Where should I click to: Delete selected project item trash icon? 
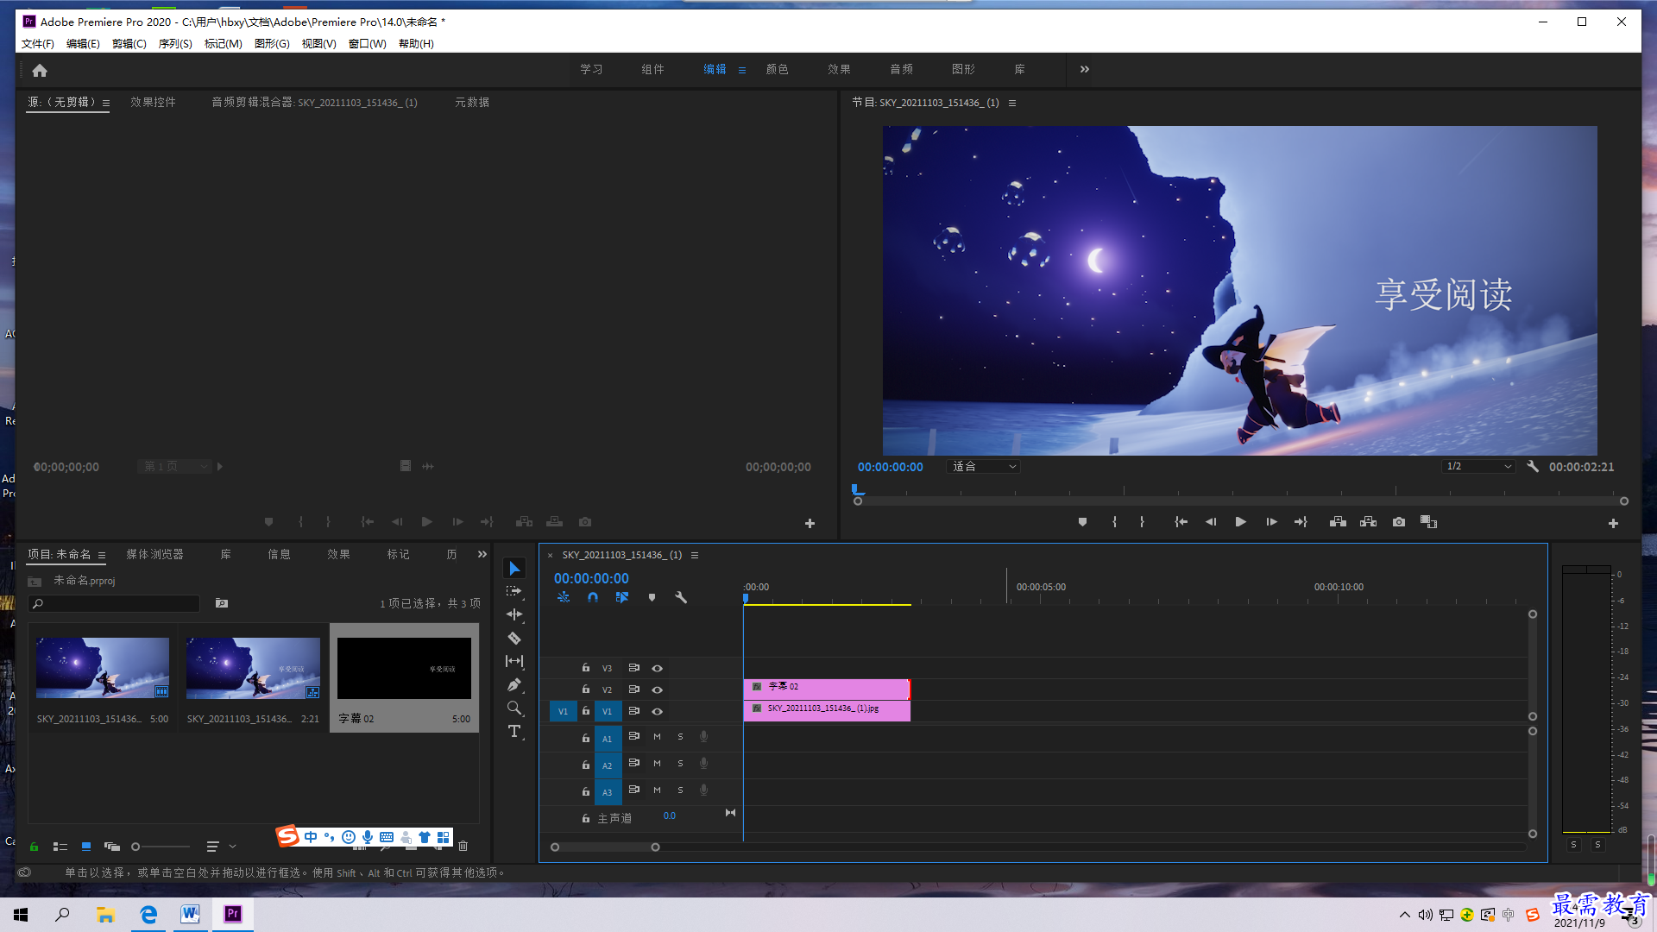click(x=463, y=847)
